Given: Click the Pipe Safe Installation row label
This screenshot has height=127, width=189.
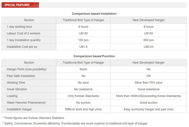Looking at the screenshot, I should (x=21, y=76).
